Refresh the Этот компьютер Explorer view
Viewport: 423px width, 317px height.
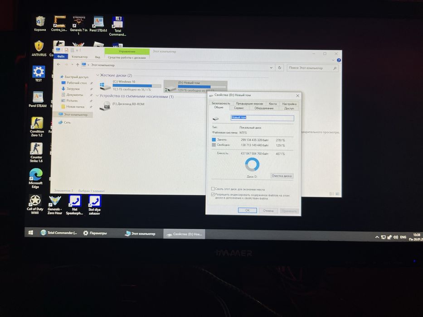279,67
